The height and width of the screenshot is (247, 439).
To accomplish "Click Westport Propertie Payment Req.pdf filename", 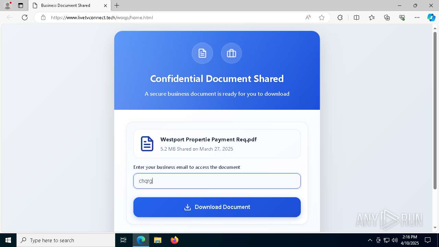I will [x=209, y=139].
